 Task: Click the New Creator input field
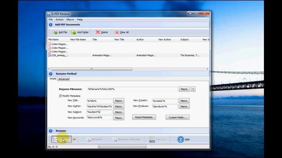click(165, 101)
